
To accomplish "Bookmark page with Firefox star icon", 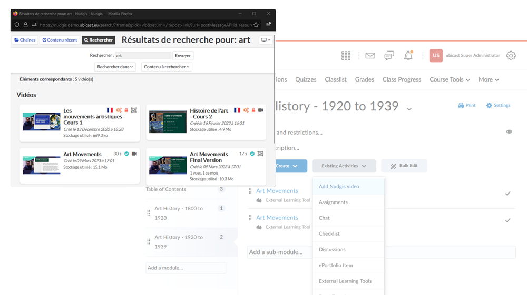I will (256, 25).
